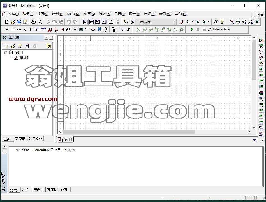The height and width of the screenshot is (202, 266).
Task: Place a Diode component
Action: click(x=19, y=29)
